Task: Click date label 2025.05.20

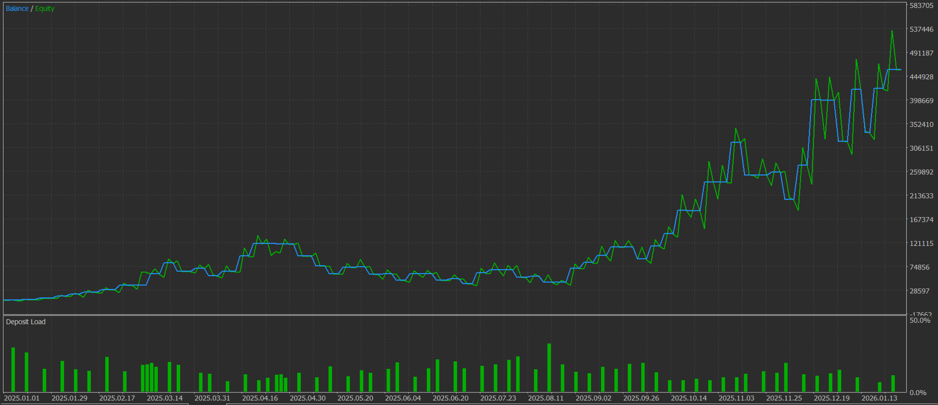Action: tap(355, 398)
